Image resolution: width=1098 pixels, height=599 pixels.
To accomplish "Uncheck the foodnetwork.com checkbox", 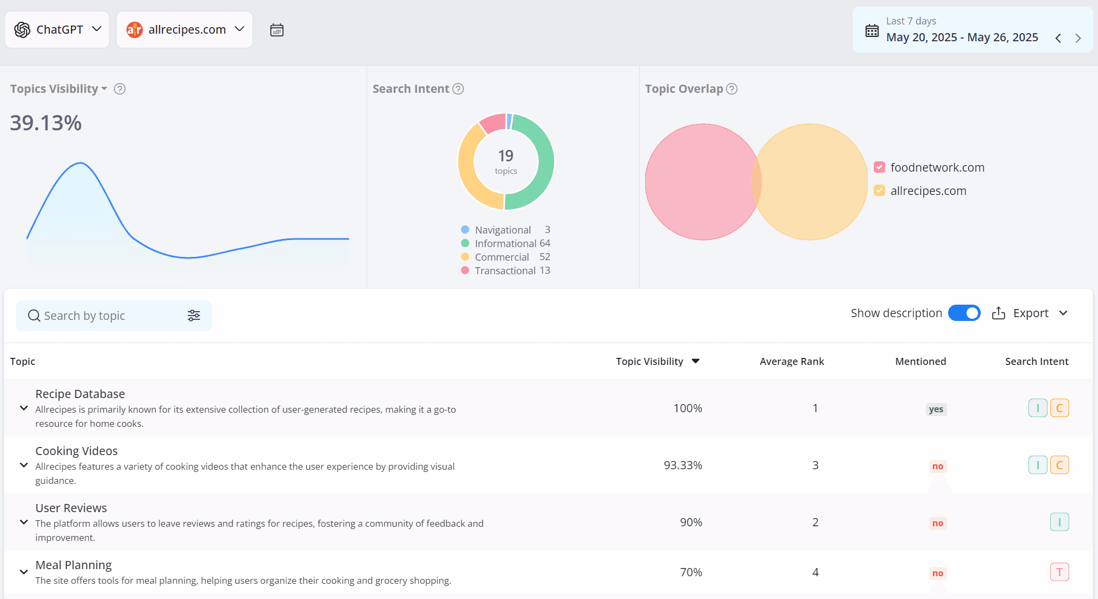I will (879, 167).
